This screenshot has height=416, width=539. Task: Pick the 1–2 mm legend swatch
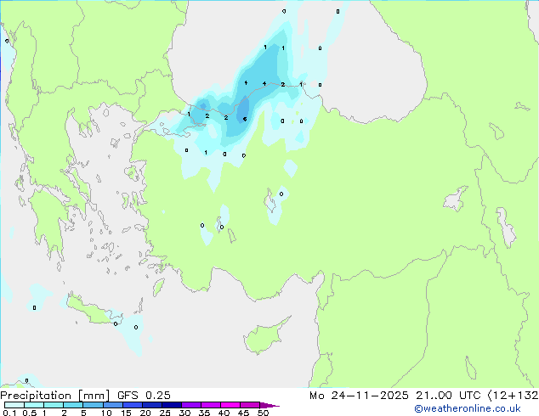[54, 405]
